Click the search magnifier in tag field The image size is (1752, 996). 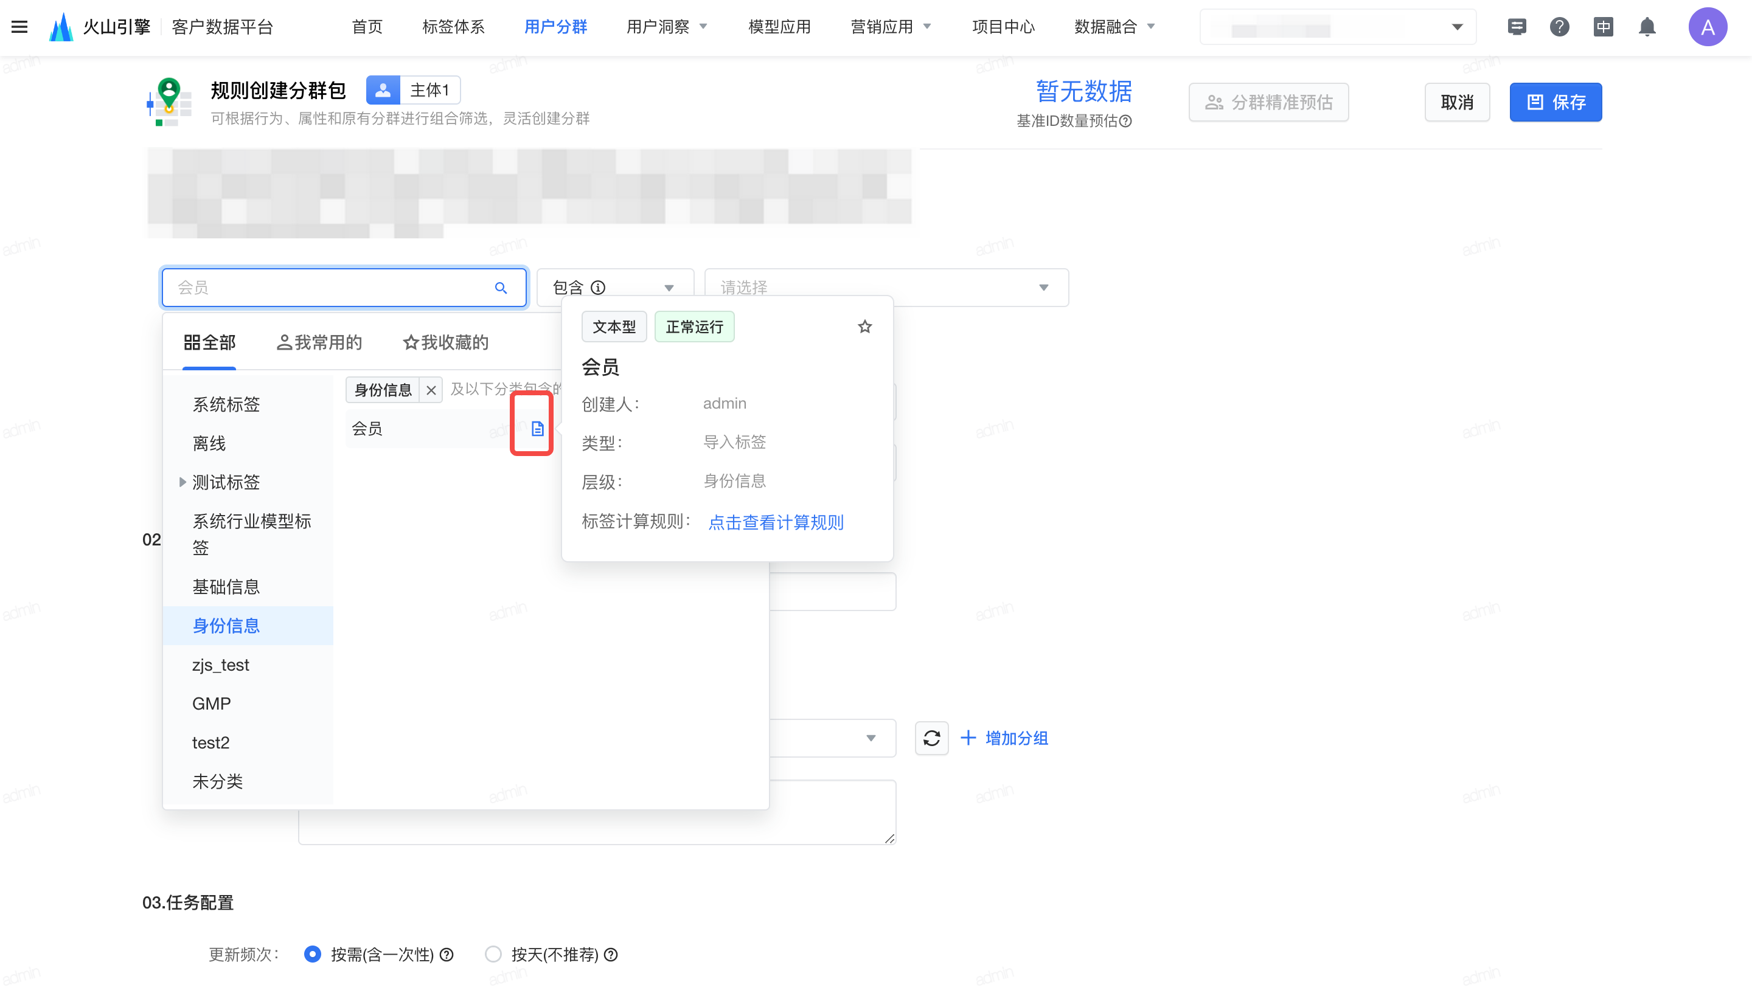click(x=501, y=288)
